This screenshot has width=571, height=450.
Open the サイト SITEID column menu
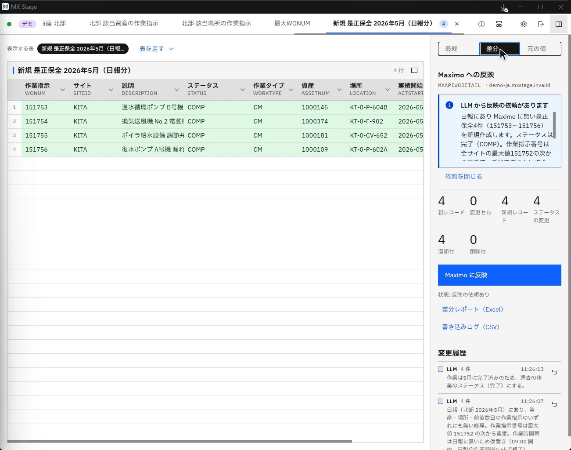click(x=111, y=90)
